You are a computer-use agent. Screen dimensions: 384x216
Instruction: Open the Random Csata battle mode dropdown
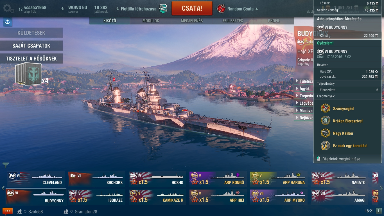(x=243, y=9)
